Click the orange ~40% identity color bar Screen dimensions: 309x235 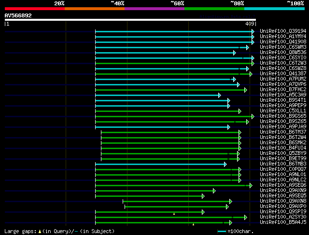(95, 9)
